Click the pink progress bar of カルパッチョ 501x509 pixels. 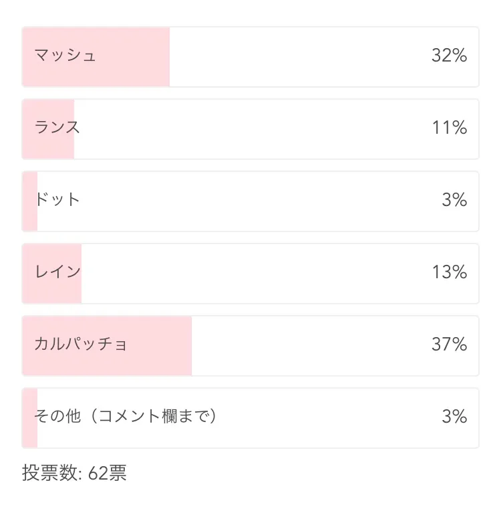click(x=160, y=361)
